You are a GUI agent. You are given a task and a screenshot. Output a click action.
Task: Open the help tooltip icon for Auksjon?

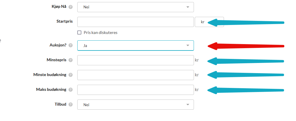(x=71, y=46)
